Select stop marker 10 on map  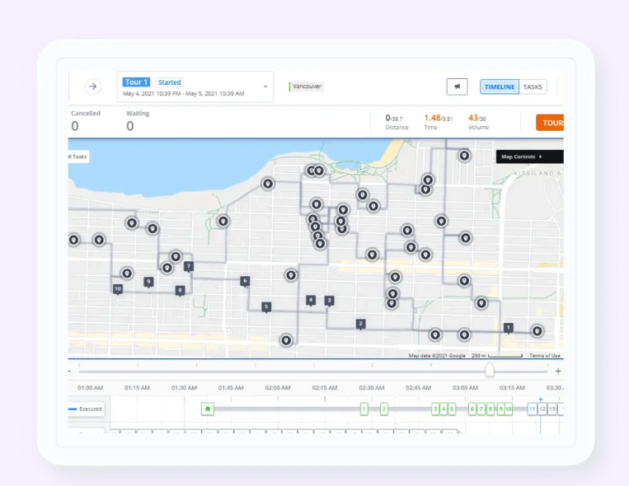click(118, 289)
